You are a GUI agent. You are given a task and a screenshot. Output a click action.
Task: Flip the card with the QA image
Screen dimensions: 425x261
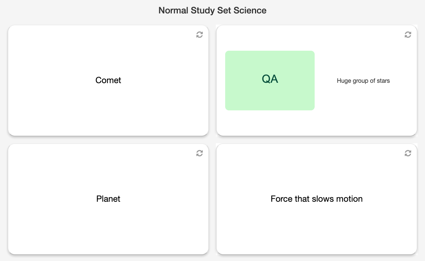(408, 35)
